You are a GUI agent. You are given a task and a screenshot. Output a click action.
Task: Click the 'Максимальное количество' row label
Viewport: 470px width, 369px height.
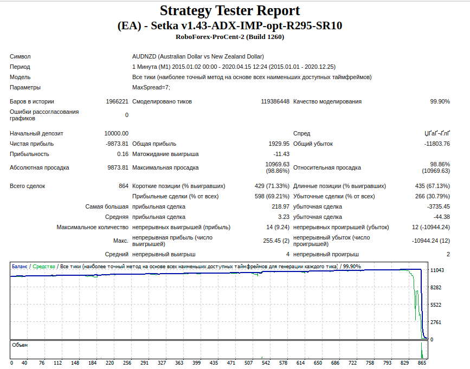pos(92,228)
